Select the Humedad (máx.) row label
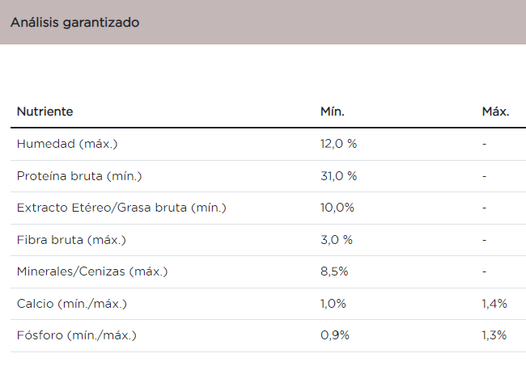 [x=67, y=144]
